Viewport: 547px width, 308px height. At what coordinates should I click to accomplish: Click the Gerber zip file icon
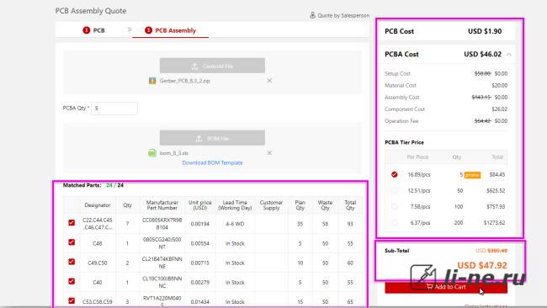click(152, 81)
